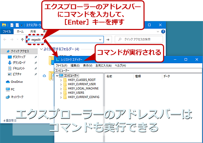Expand the ribbon with the chevron
The height and width of the screenshot is (143, 203).
click(x=158, y=31)
